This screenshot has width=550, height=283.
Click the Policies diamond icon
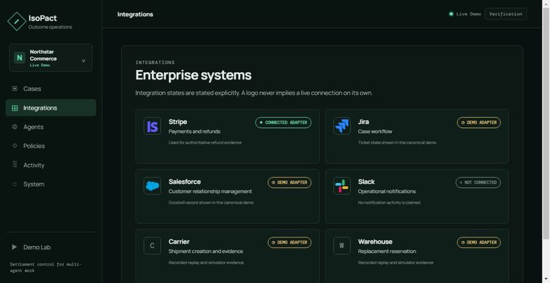point(15,146)
